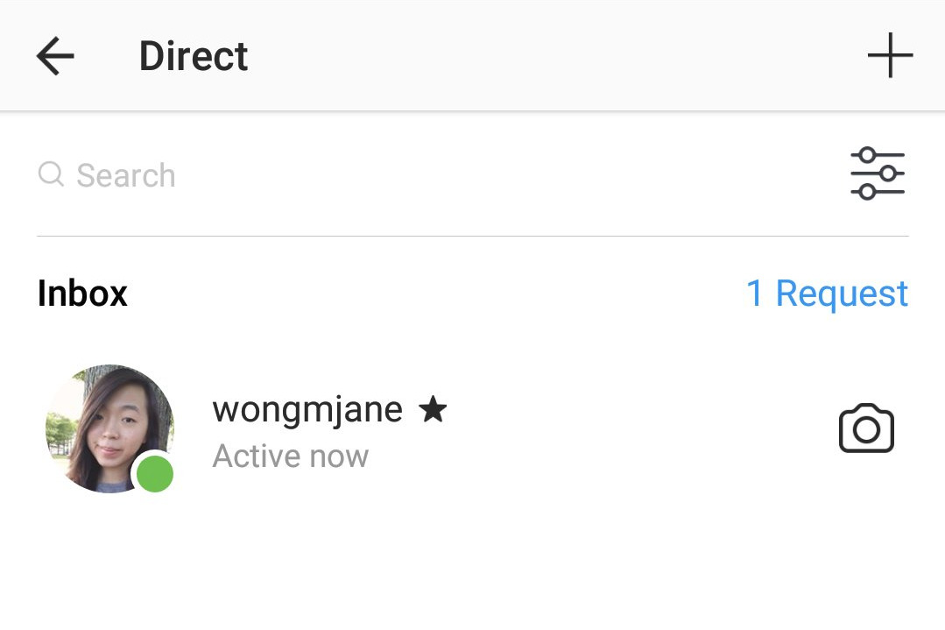945x630 pixels.
Task: Open the wongmjane username conversation
Action: 307,411
